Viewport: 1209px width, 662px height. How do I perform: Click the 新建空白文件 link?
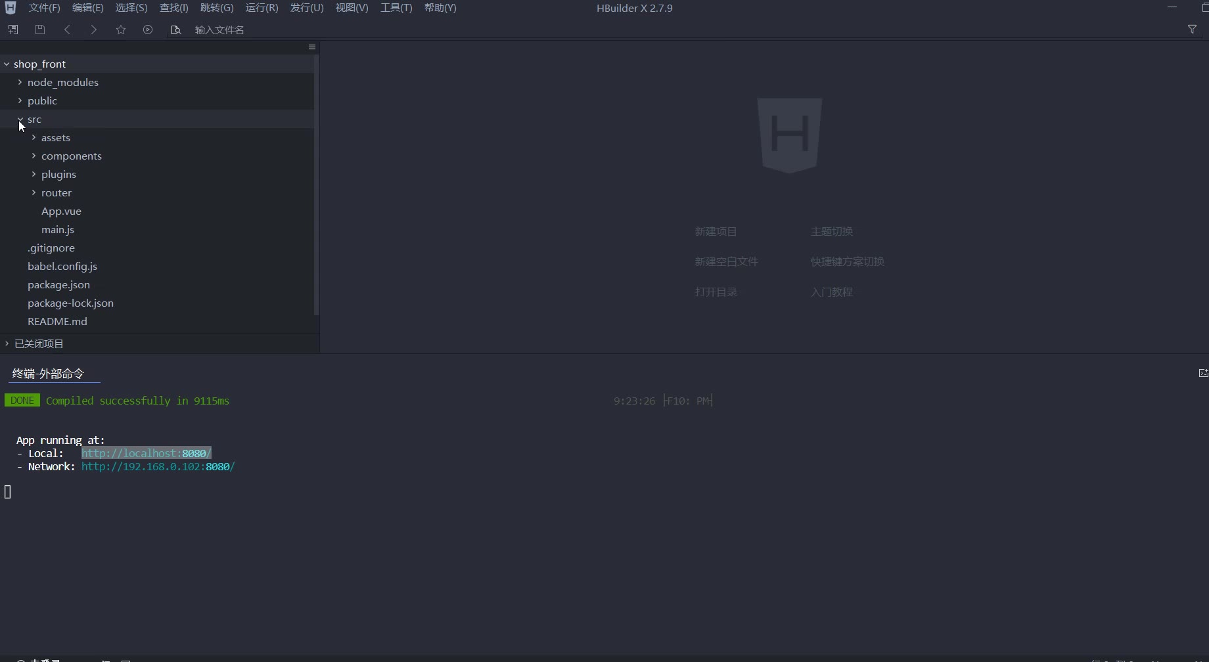[x=726, y=261]
